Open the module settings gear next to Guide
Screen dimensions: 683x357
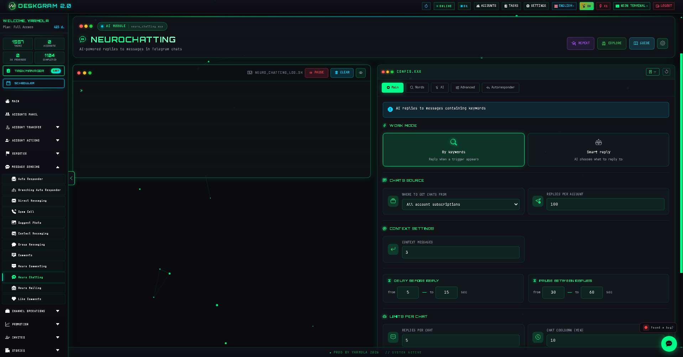(662, 43)
